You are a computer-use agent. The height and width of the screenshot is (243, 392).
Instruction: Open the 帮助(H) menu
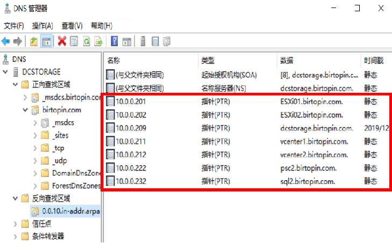[x=102, y=26]
